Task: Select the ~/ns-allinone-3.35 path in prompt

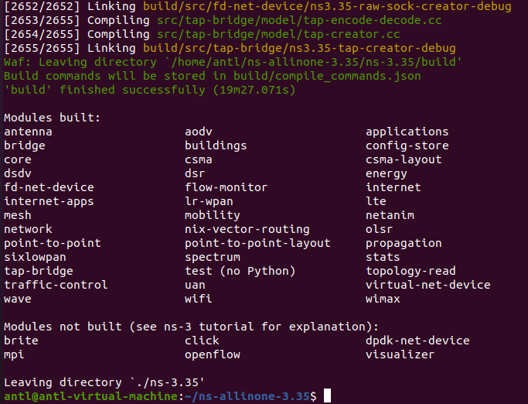Action: [247, 396]
